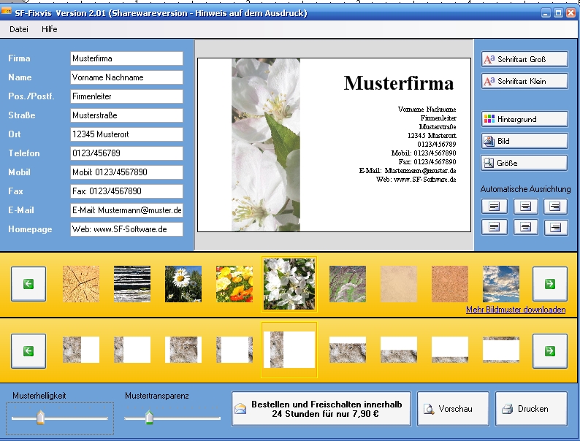Click the Telefon input field
This screenshot has height=441, width=580.
(126, 153)
